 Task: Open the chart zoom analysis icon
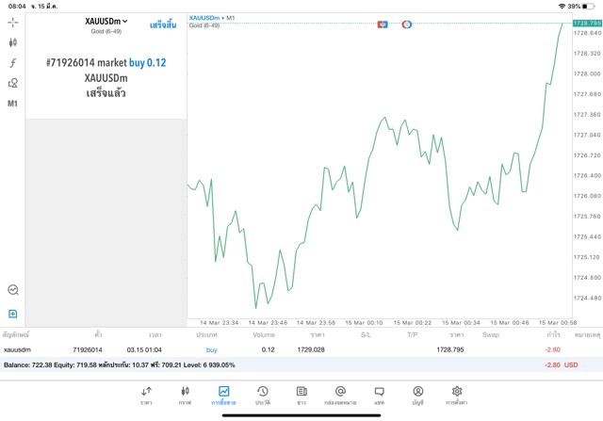[12, 289]
